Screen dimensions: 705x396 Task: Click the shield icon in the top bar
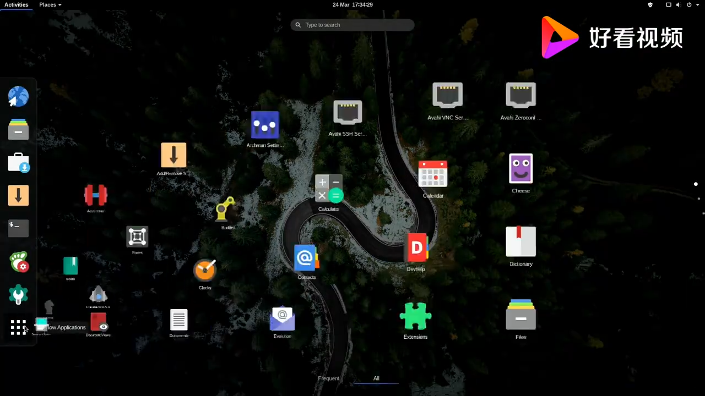[650, 4]
